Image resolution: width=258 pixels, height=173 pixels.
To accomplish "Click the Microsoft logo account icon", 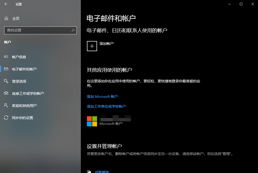I will point(92,121).
